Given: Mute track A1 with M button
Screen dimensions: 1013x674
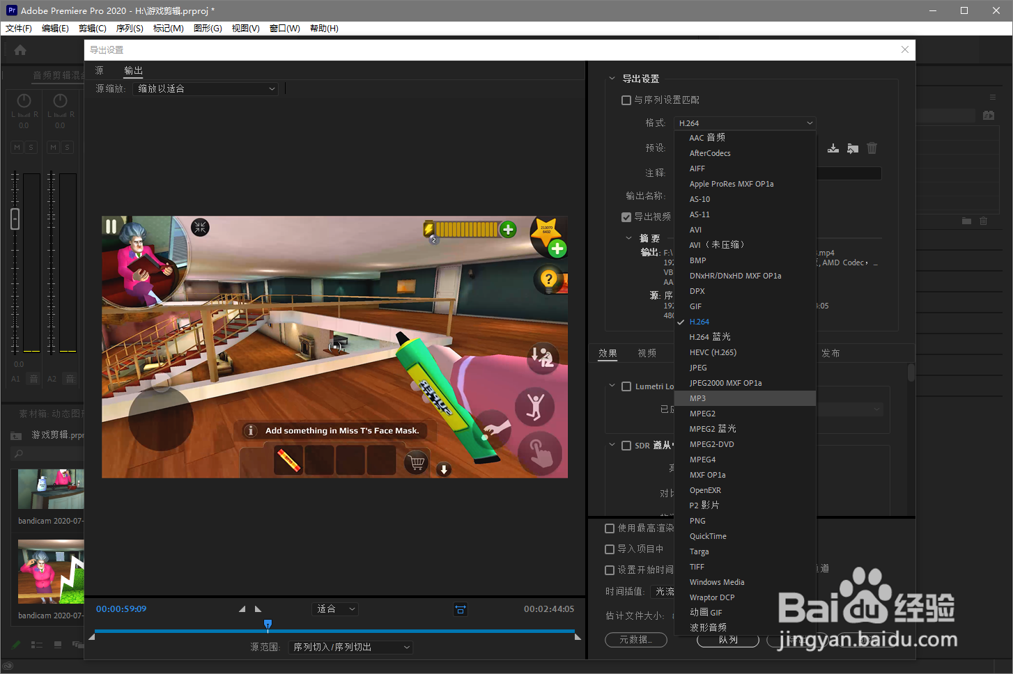Looking at the screenshot, I should tap(17, 147).
